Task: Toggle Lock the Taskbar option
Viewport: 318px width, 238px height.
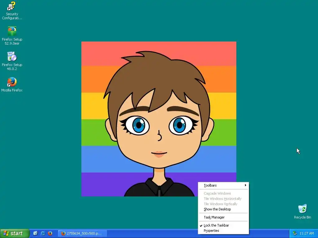Action: [x=223, y=225]
